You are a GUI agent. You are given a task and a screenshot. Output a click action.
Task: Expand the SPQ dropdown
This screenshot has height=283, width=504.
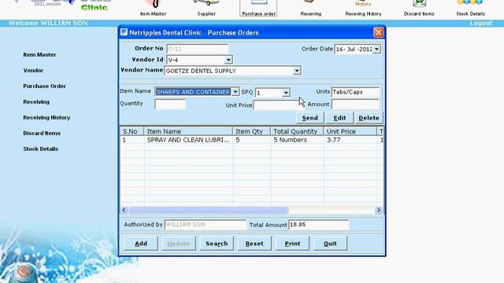point(286,93)
